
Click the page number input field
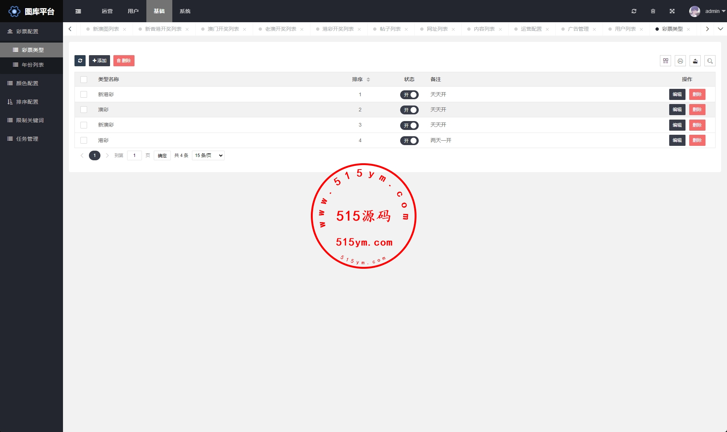point(135,155)
